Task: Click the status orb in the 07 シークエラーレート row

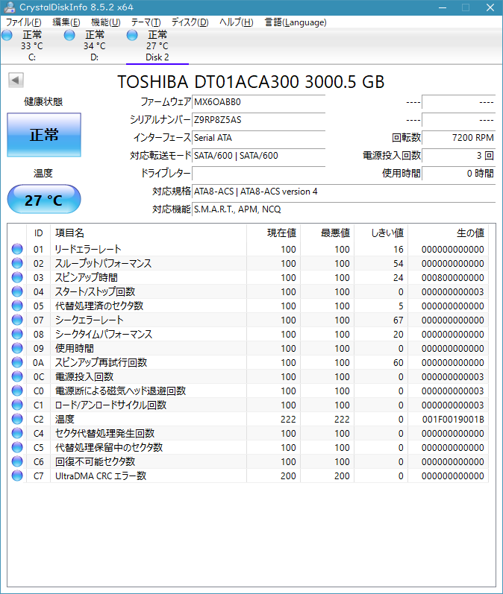Action: (17, 320)
